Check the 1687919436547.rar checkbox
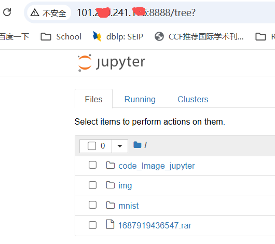This screenshot has height=244, width=275. (92, 225)
